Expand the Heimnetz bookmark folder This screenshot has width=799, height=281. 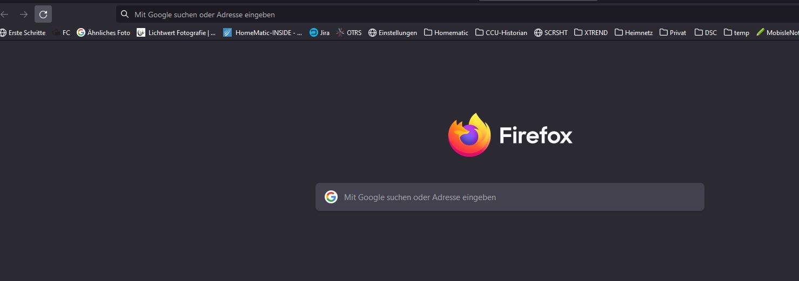click(634, 32)
